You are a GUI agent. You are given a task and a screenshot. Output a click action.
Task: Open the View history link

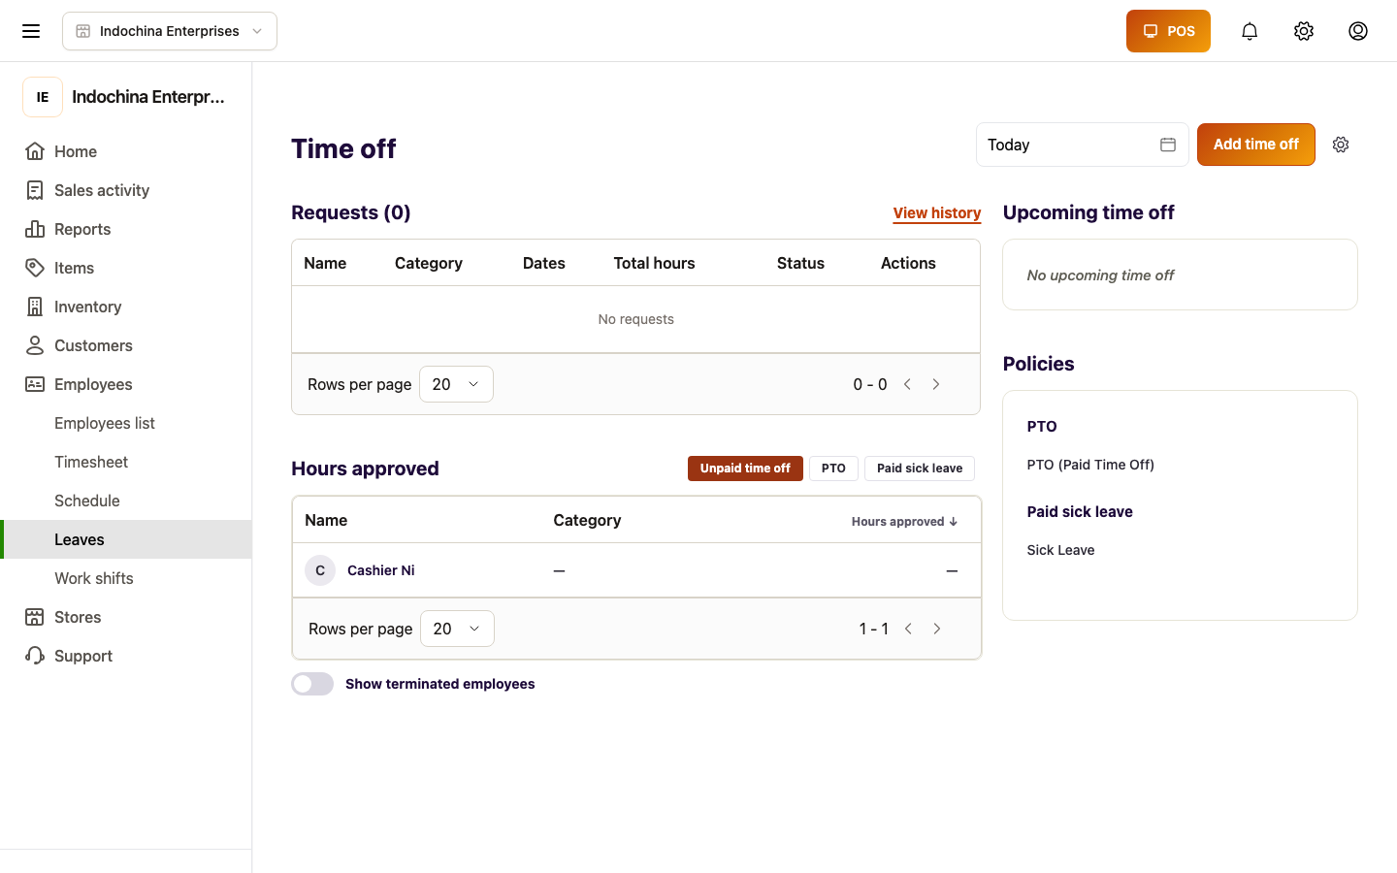(937, 213)
